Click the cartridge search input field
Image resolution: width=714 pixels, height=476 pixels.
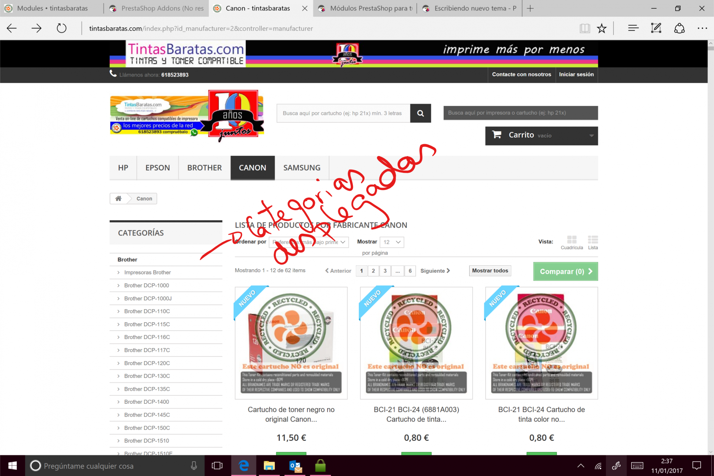[343, 113]
